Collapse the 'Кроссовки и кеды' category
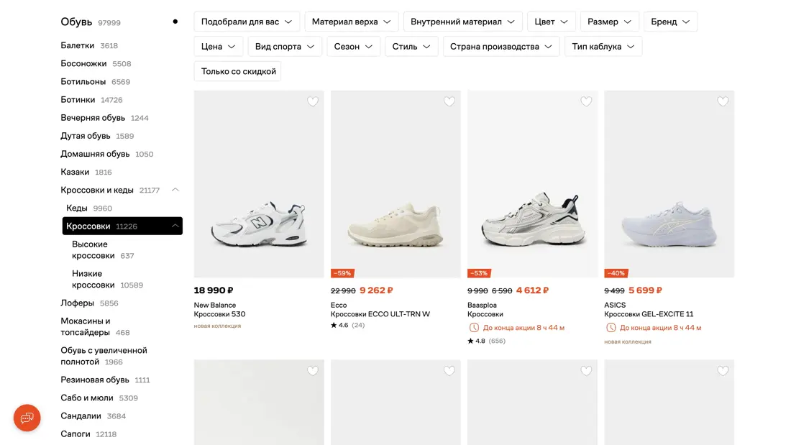Viewport: 791px width, 445px height. click(175, 190)
